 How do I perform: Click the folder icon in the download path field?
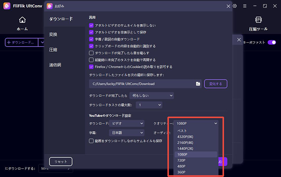tap(198, 83)
